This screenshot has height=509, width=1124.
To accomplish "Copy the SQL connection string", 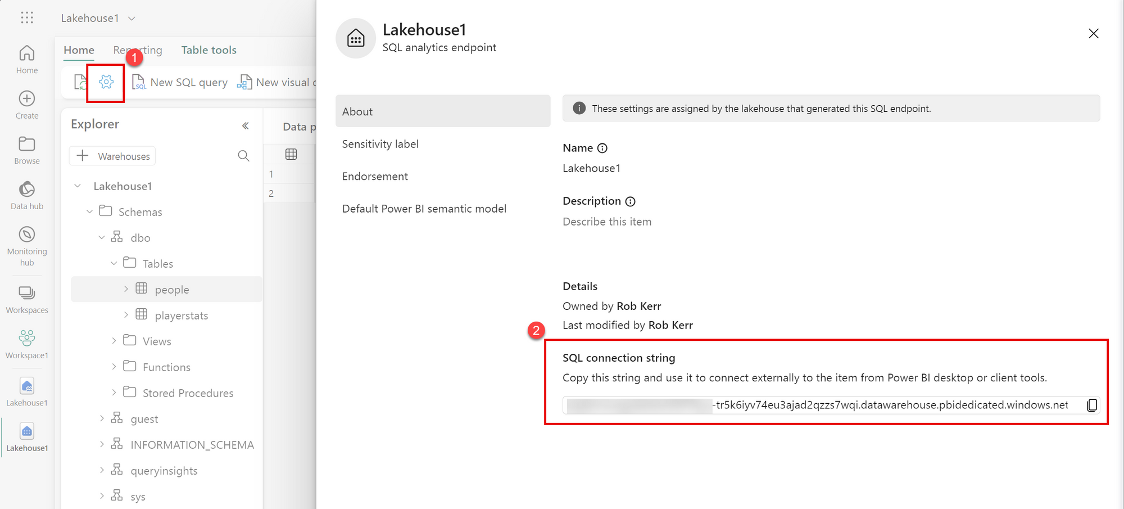I will (x=1091, y=405).
